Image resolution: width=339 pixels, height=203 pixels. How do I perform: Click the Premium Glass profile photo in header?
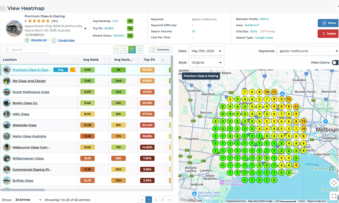pyautogui.click(x=14, y=28)
